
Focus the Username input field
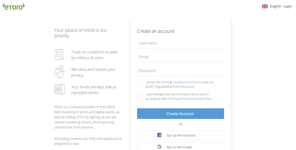181,43
